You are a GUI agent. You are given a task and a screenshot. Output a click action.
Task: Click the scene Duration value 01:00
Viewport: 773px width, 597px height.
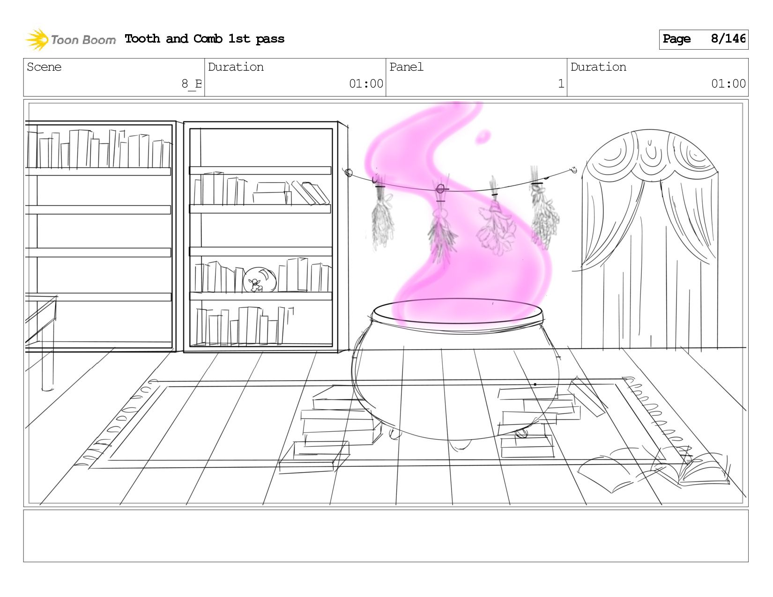pos(366,84)
